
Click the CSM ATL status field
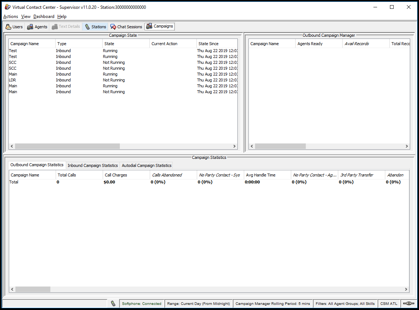click(389, 304)
